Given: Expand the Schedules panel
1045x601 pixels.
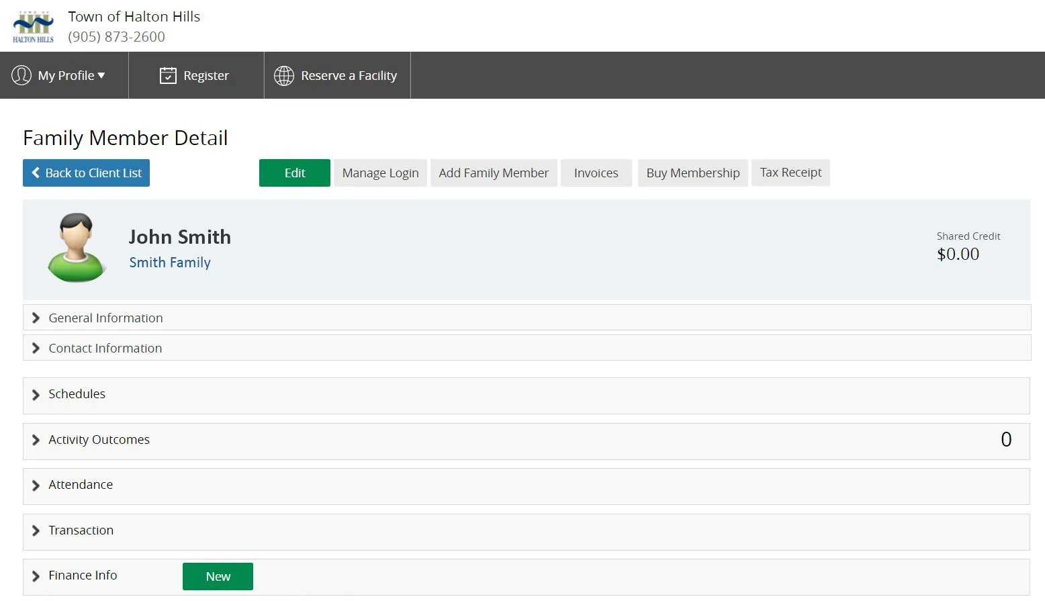Looking at the screenshot, I should tap(526, 396).
